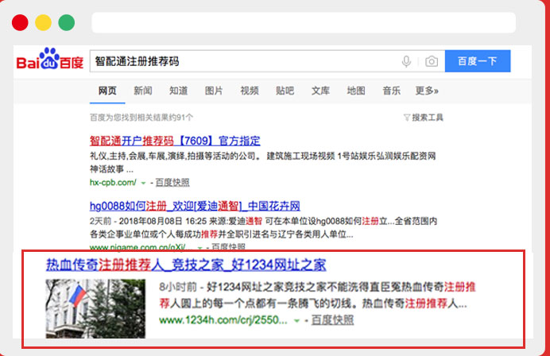This screenshot has width=550, height=356.
Task: Click the camera image search icon
Action: (432, 61)
